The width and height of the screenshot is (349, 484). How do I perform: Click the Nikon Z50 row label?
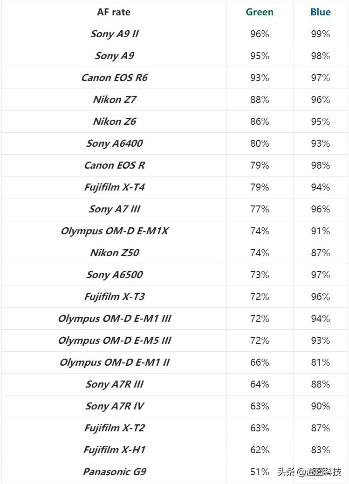114,253
